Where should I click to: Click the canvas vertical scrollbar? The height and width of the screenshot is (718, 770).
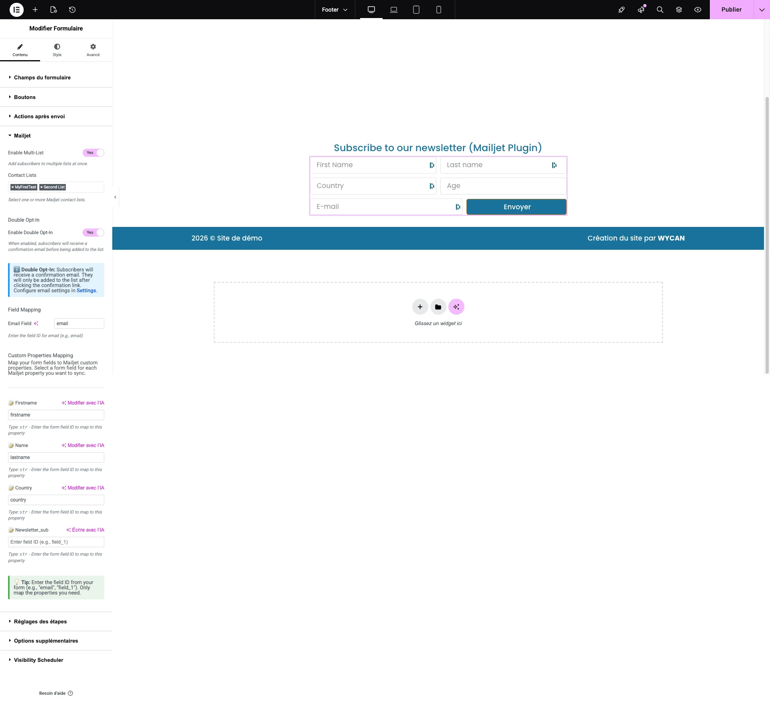pyautogui.click(x=767, y=235)
